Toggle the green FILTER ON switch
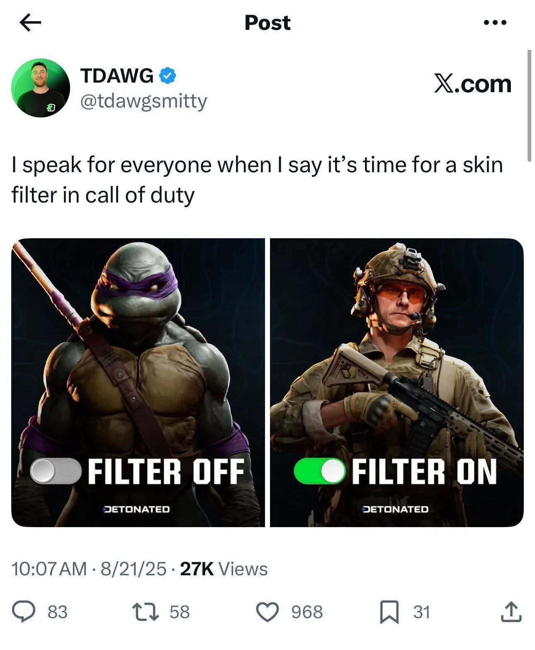Screen dimensions: 535x650 click(x=319, y=471)
